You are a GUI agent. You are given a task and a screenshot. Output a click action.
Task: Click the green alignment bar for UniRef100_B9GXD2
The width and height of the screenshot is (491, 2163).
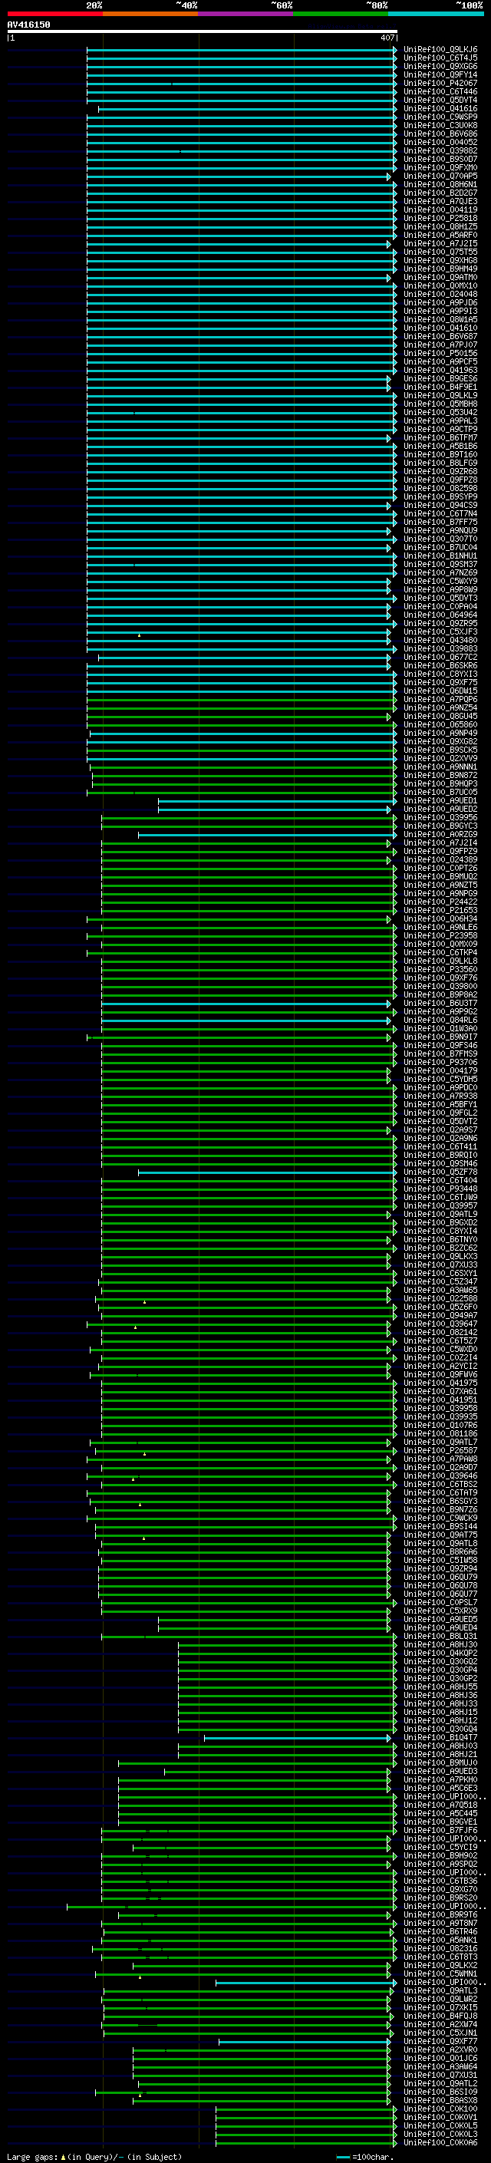[249, 1222]
